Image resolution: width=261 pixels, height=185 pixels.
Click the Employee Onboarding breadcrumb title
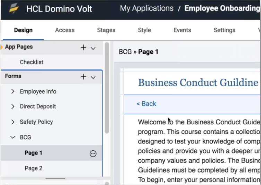pyautogui.click(x=222, y=8)
